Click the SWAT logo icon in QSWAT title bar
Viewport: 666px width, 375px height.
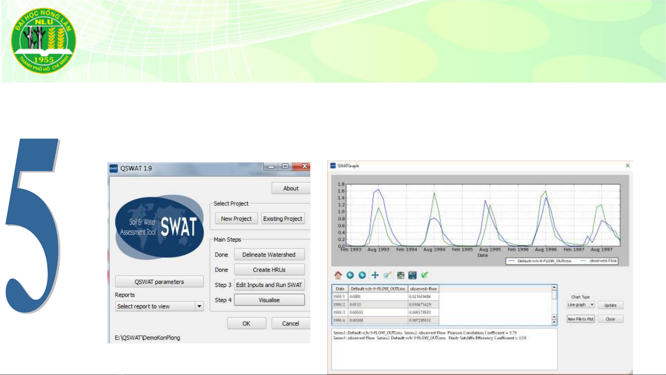(x=113, y=168)
